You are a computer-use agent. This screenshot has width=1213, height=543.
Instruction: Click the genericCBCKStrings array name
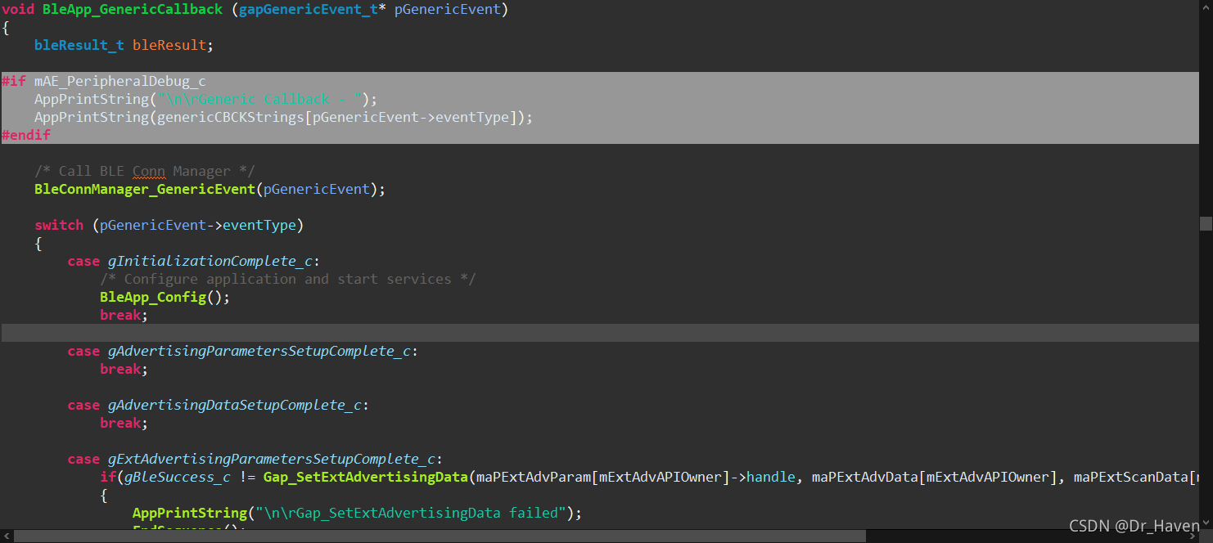tap(230, 117)
